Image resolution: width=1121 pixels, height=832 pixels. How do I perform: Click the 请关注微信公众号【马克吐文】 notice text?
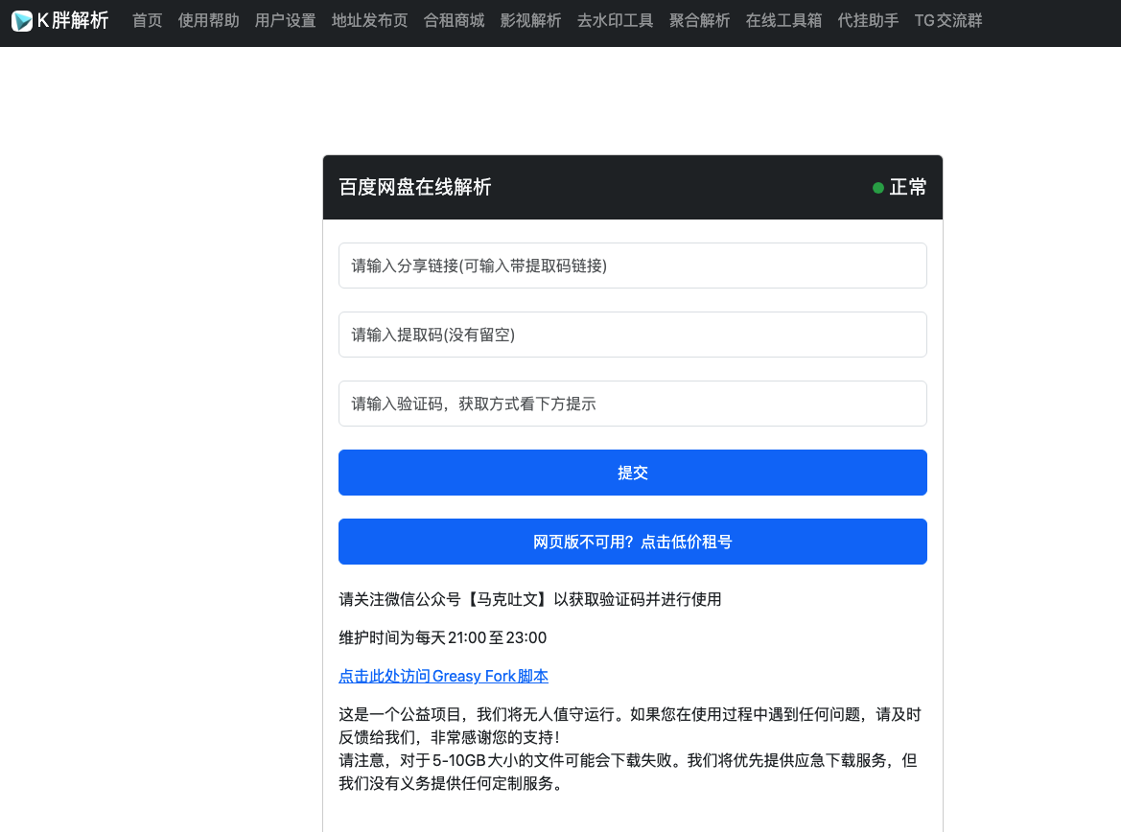click(x=529, y=599)
